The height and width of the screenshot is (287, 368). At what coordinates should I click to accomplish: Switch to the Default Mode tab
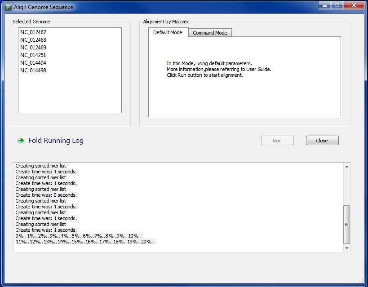[x=168, y=32]
